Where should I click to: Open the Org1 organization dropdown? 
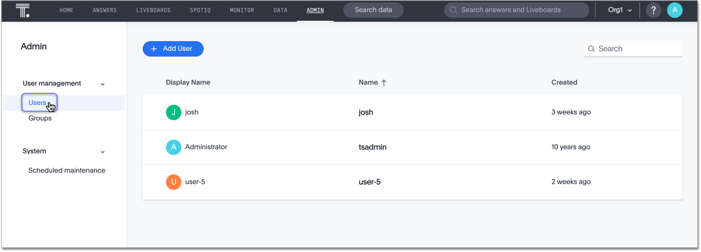point(620,10)
